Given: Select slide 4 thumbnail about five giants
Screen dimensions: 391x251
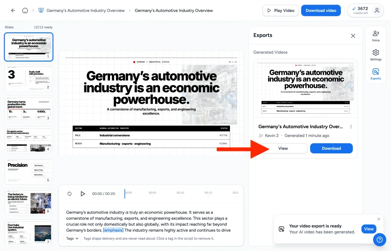Looking at the screenshot, I should point(29,140).
